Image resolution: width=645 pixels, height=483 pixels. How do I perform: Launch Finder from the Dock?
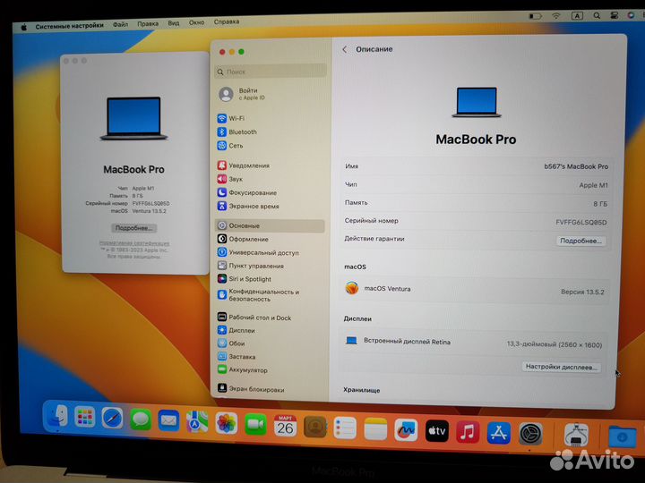[56, 417]
